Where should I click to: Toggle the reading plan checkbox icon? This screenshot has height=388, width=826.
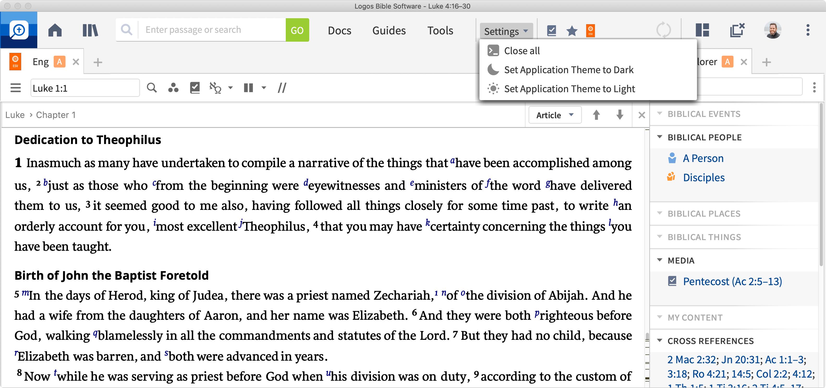[x=195, y=88]
